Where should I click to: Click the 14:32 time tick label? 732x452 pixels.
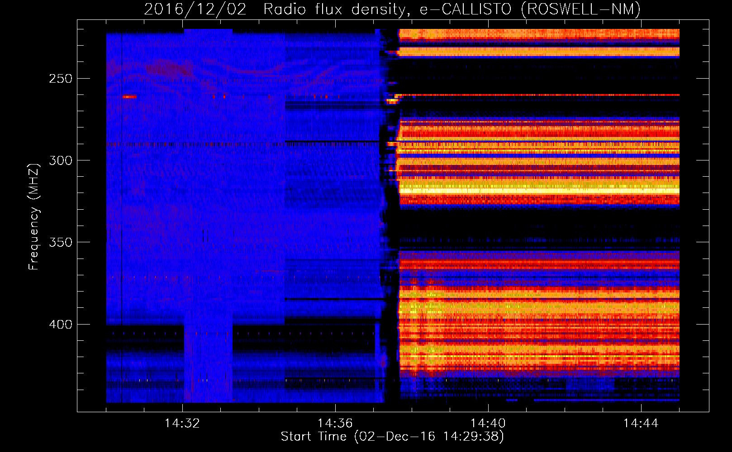click(182, 424)
